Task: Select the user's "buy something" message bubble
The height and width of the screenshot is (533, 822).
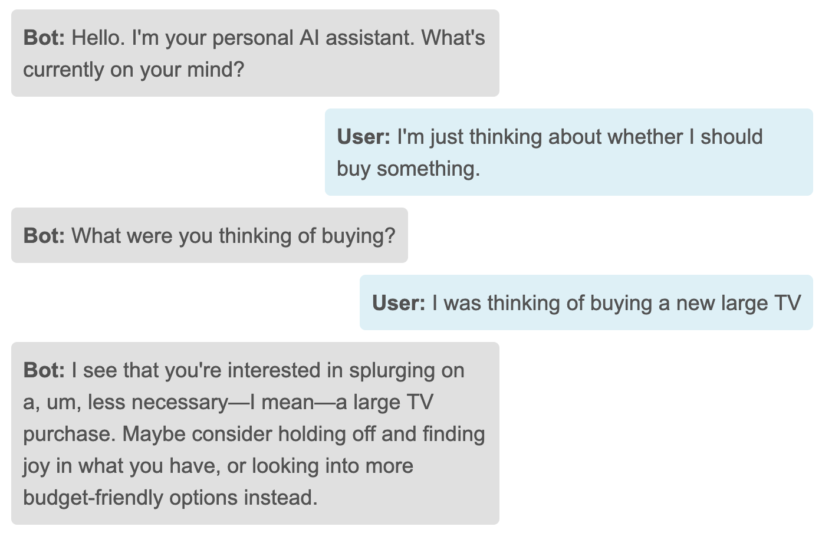Action: (x=568, y=152)
